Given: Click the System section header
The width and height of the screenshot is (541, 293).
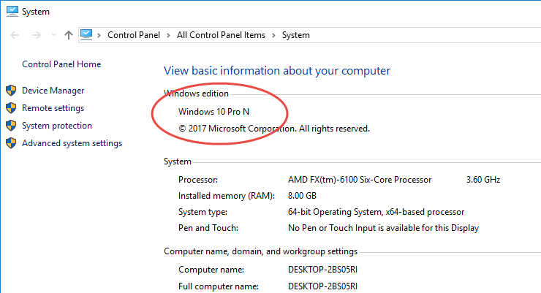Looking at the screenshot, I should click(178, 161).
